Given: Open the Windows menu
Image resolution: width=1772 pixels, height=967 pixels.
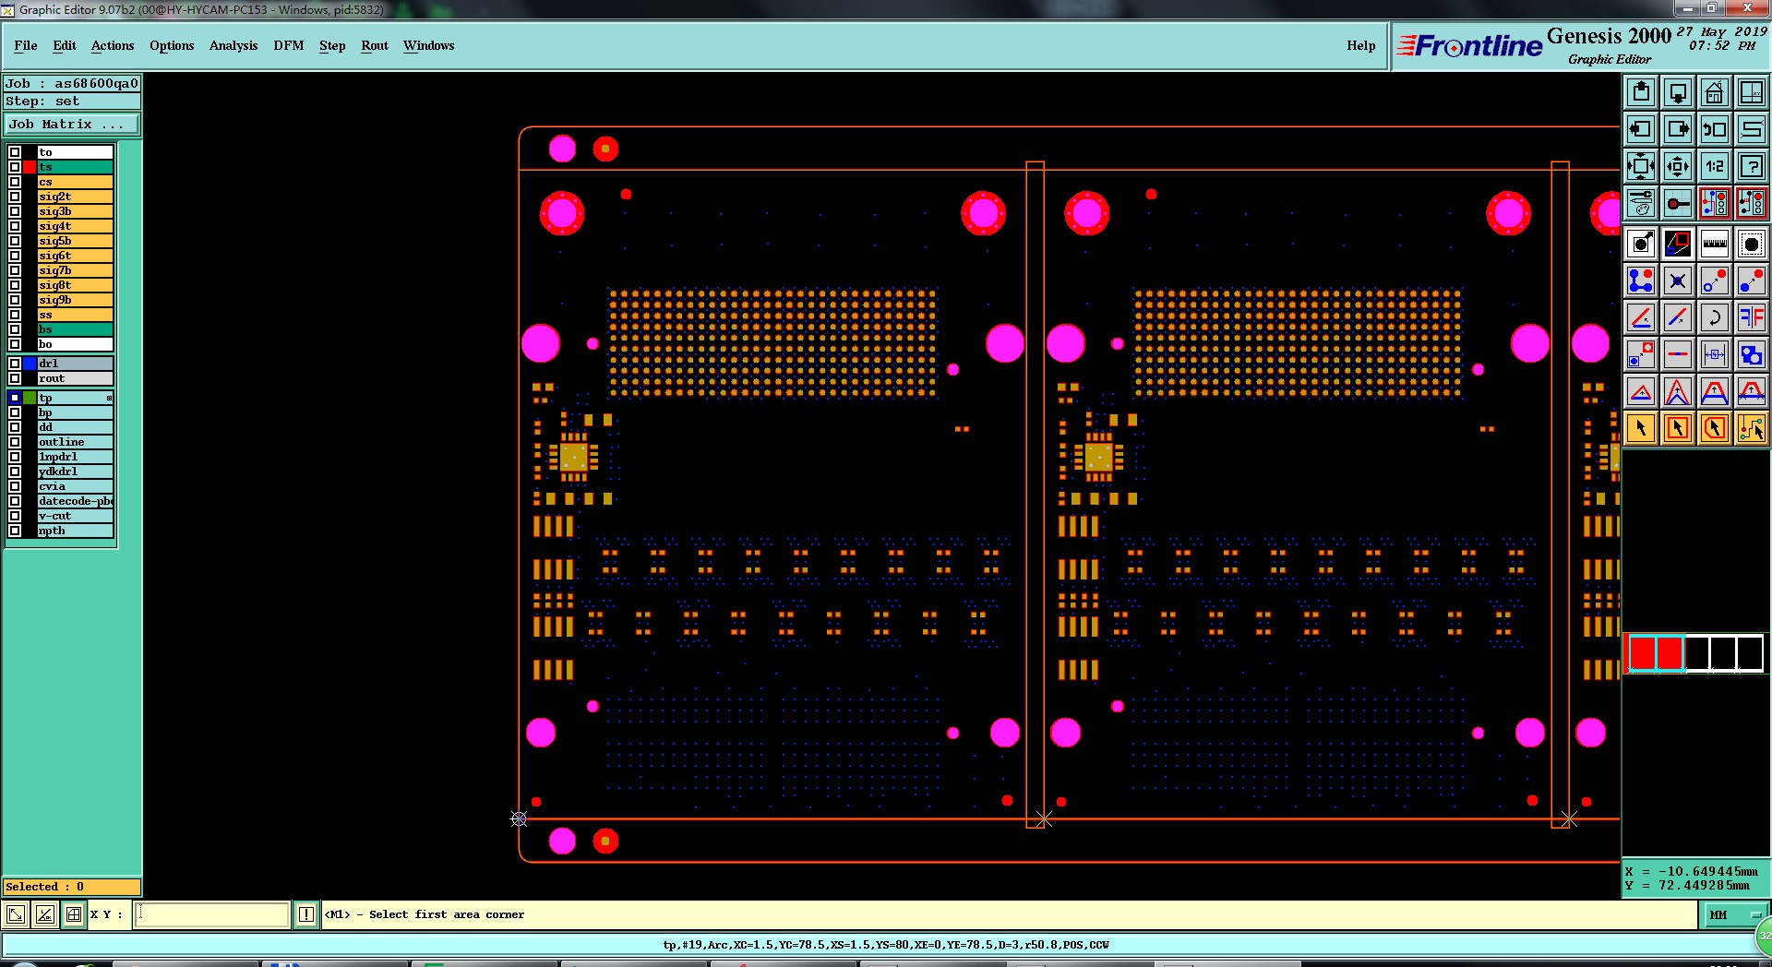Looking at the screenshot, I should click(x=428, y=45).
